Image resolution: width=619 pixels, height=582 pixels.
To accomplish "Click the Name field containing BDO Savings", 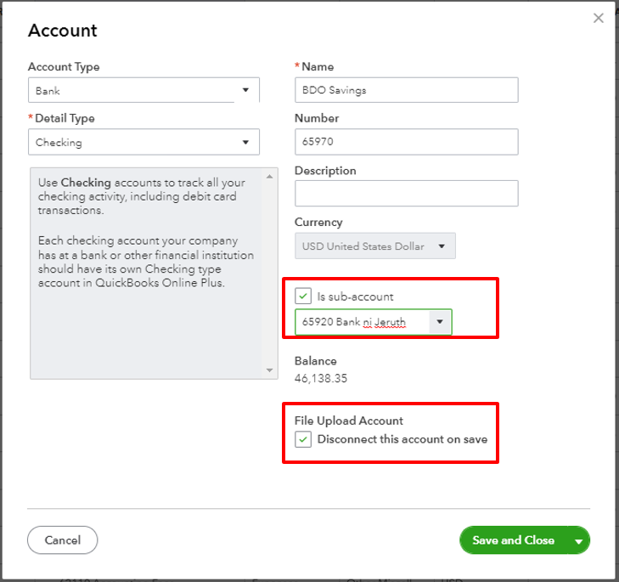I will pos(406,90).
